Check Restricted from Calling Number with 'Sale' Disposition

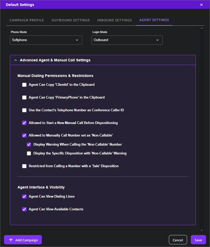coord(24,166)
